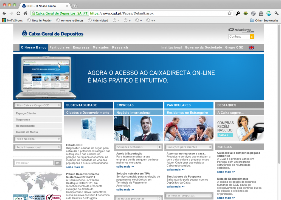Open the key password extension icon
Screen dimensions: 281x200
(238, 13)
